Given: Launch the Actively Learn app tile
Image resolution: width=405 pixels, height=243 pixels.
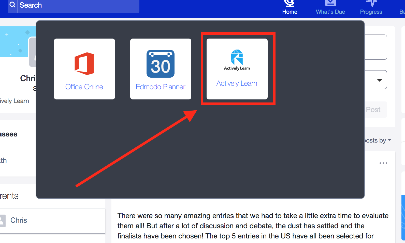Looking at the screenshot, I should click(x=237, y=69).
